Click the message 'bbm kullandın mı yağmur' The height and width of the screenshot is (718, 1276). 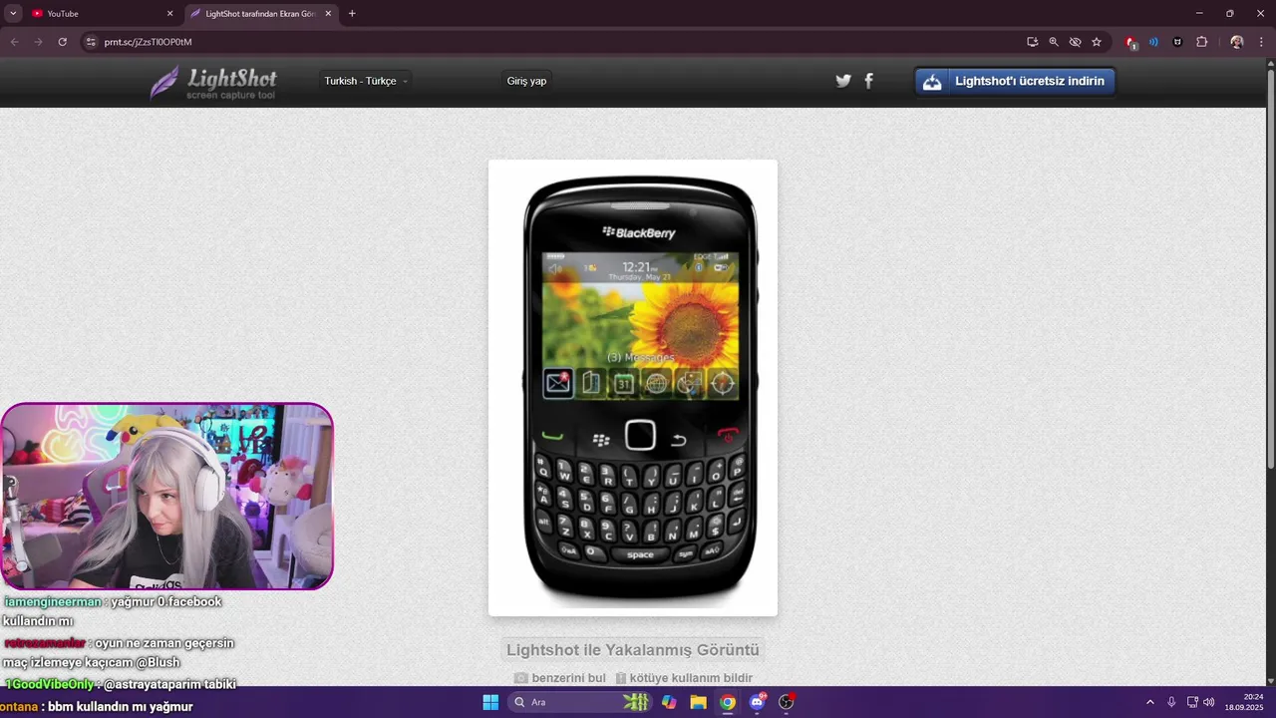pyautogui.click(x=120, y=706)
